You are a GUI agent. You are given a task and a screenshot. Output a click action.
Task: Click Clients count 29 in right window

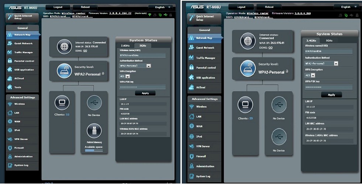click(x=251, y=118)
